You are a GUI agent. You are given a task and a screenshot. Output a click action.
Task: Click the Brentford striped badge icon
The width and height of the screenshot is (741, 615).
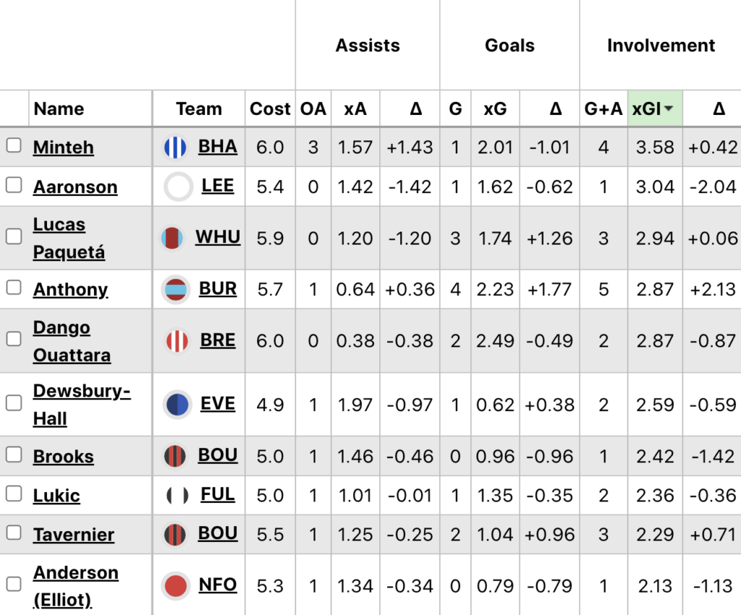click(x=177, y=341)
